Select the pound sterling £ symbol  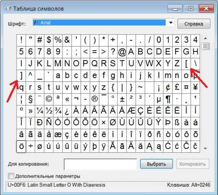click(x=177, y=87)
